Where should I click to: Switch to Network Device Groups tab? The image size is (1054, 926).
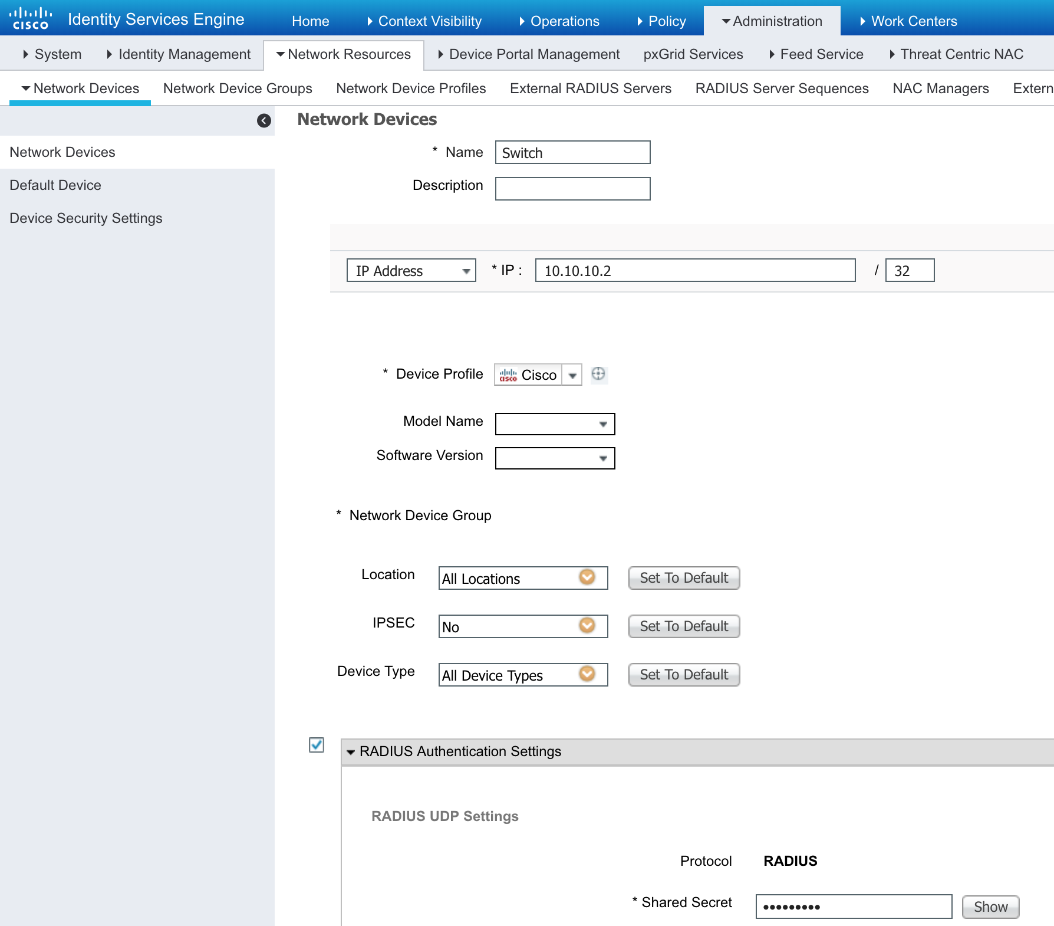coord(238,88)
